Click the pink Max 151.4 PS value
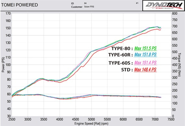This screenshot has height=126, width=185. click(x=145, y=63)
